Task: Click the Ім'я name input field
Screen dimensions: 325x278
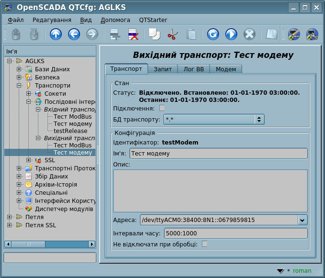Action: 219,154
